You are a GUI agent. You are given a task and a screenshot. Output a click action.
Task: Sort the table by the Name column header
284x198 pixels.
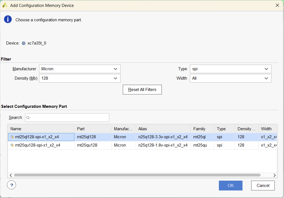tap(41, 129)
